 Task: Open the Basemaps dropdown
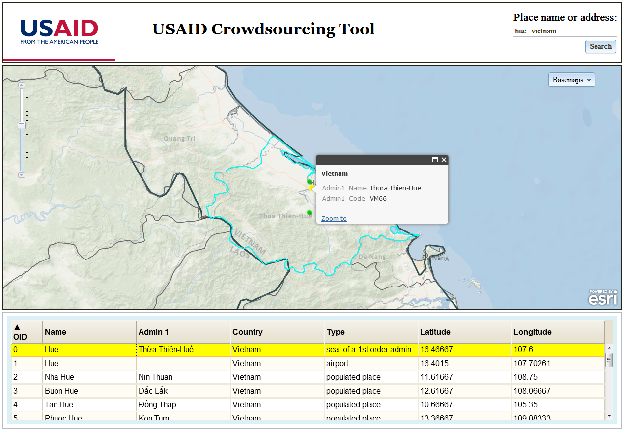[x=571, y=80]
